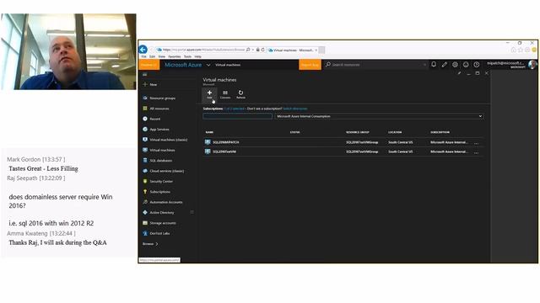Click the filter items text box
The height and width of the screenshot is (303, 540).
tap(238, 116)
